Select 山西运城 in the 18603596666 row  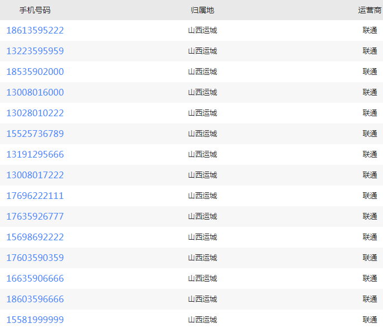coord(203,299)
